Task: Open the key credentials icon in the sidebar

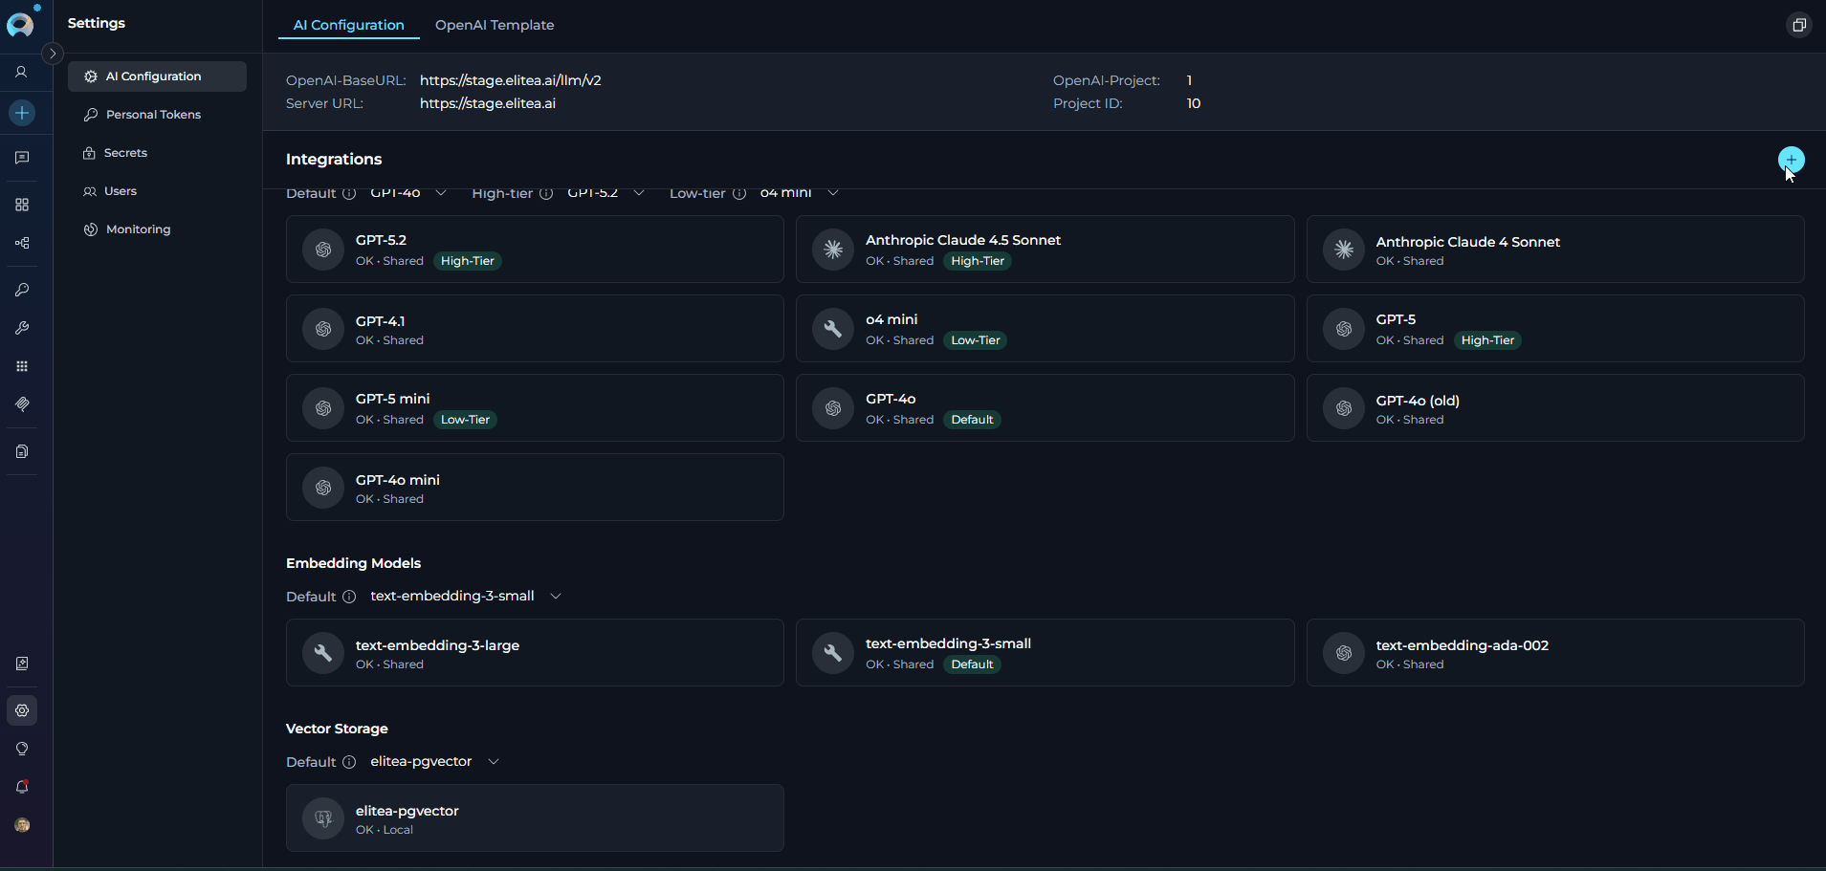Action: [22, 290]
